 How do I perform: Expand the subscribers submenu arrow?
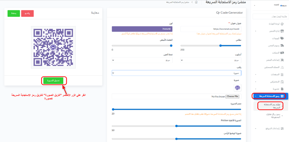[255, 82]
